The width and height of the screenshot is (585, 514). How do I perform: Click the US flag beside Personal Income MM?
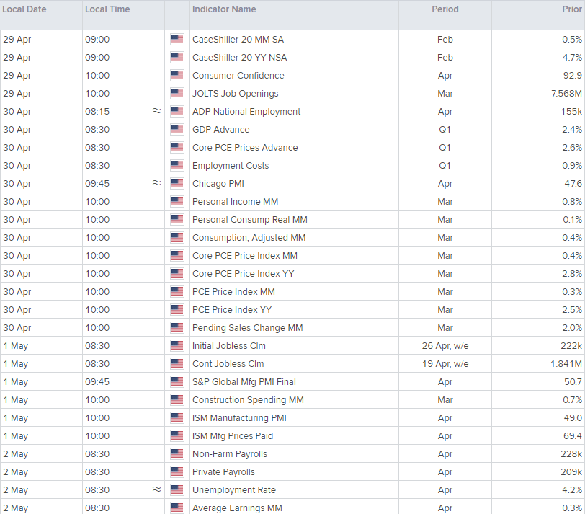click(177, 202)
